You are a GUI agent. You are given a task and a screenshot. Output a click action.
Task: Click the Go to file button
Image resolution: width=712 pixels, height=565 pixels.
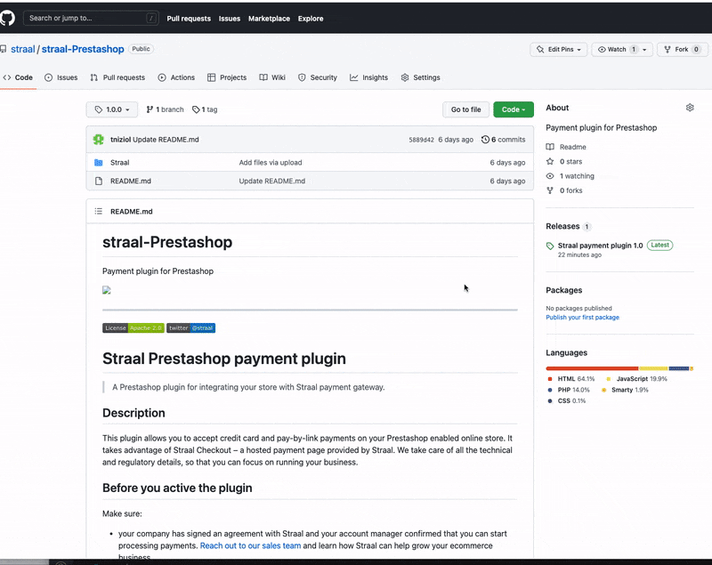tap(465, 109)
